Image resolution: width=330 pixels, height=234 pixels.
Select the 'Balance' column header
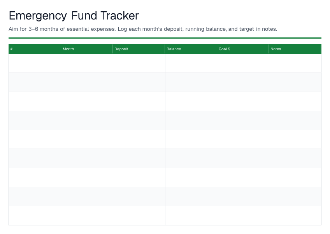(191, 49)
